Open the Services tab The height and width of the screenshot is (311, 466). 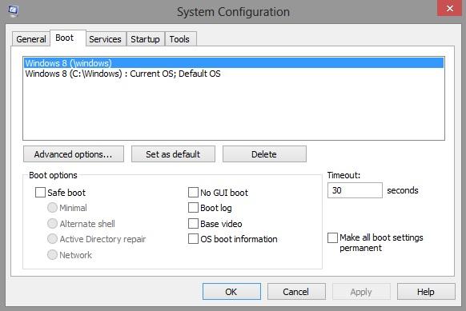coord(105,39)
